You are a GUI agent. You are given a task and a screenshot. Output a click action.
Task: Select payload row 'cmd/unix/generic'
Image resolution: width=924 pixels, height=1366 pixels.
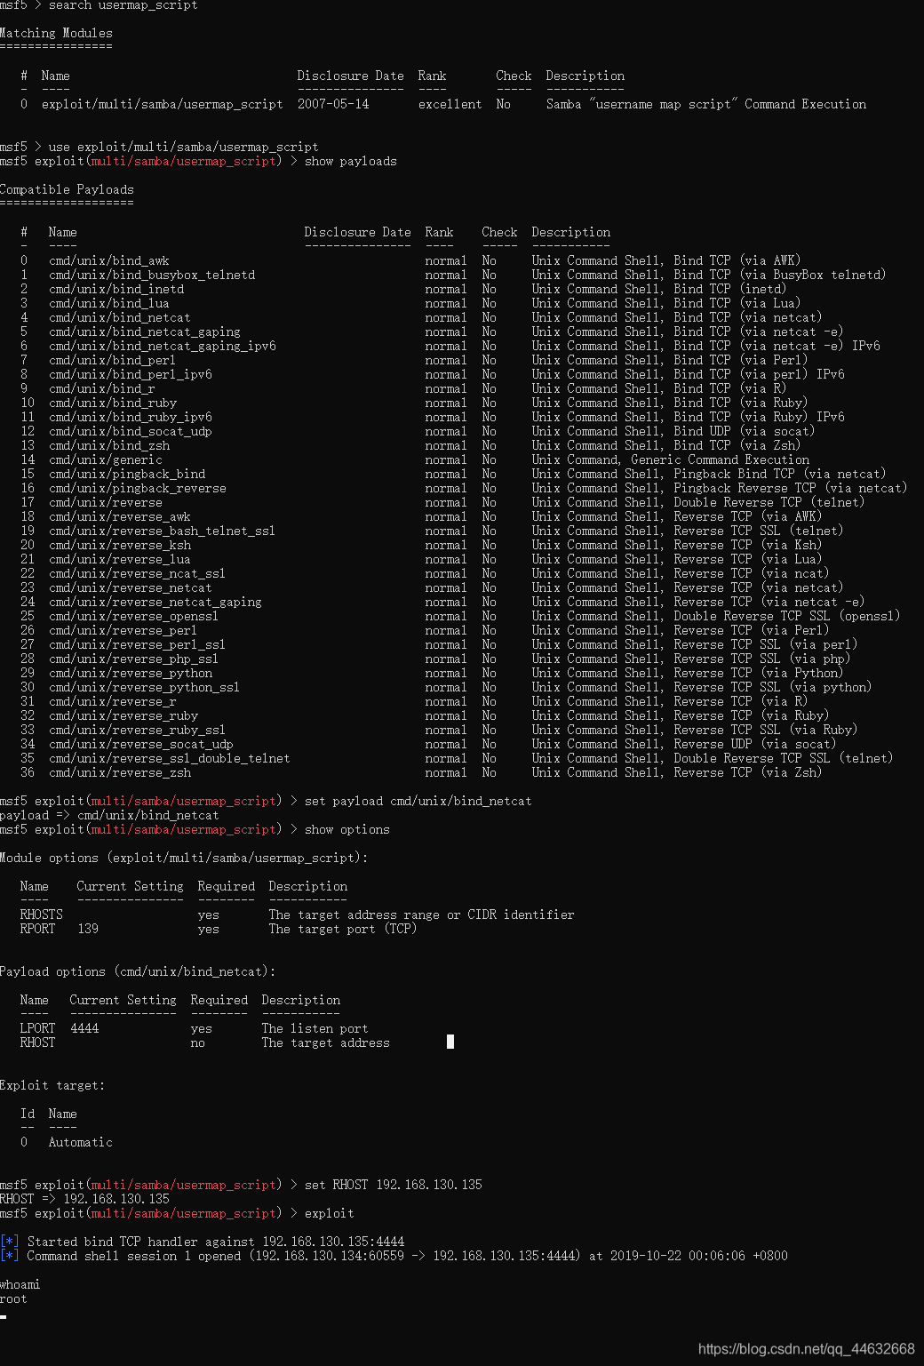414,459
